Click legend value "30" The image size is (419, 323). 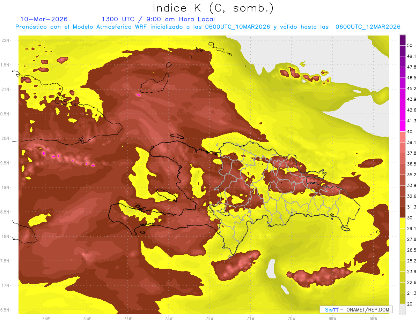[410, 217]
